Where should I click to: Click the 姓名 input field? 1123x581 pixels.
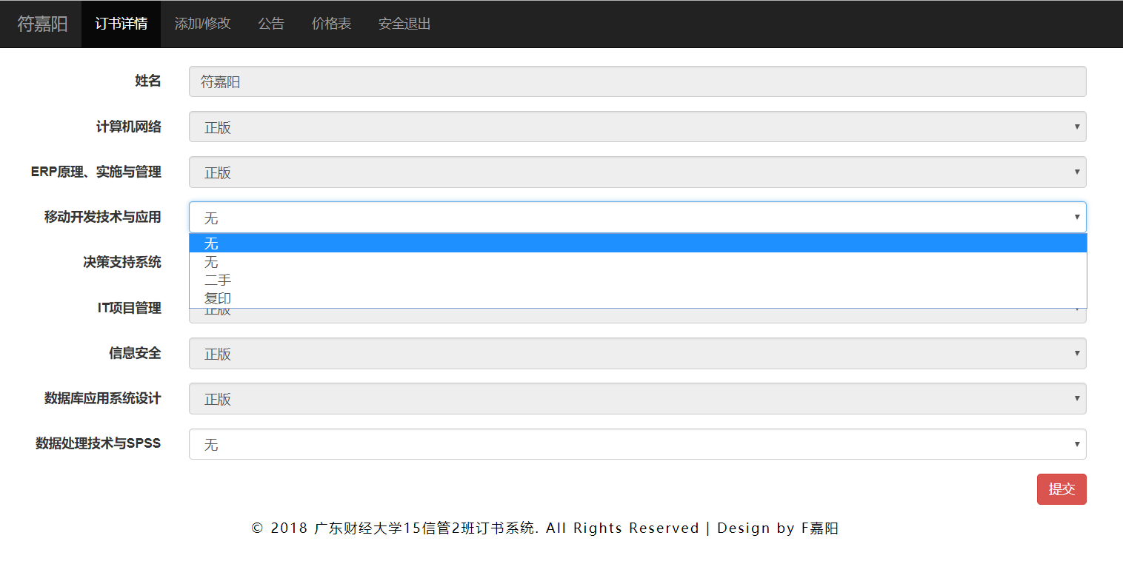tap(637, 81)
